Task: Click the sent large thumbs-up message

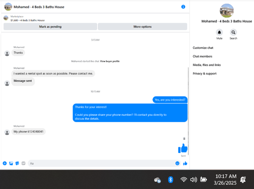Action: (183, 148)
